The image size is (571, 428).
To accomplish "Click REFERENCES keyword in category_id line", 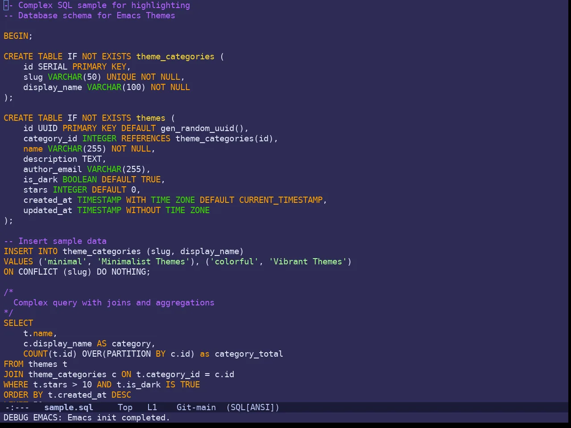I will coord(146,139).
